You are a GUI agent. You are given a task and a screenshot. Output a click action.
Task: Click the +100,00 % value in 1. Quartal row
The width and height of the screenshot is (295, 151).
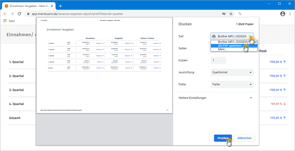point(276,62)
